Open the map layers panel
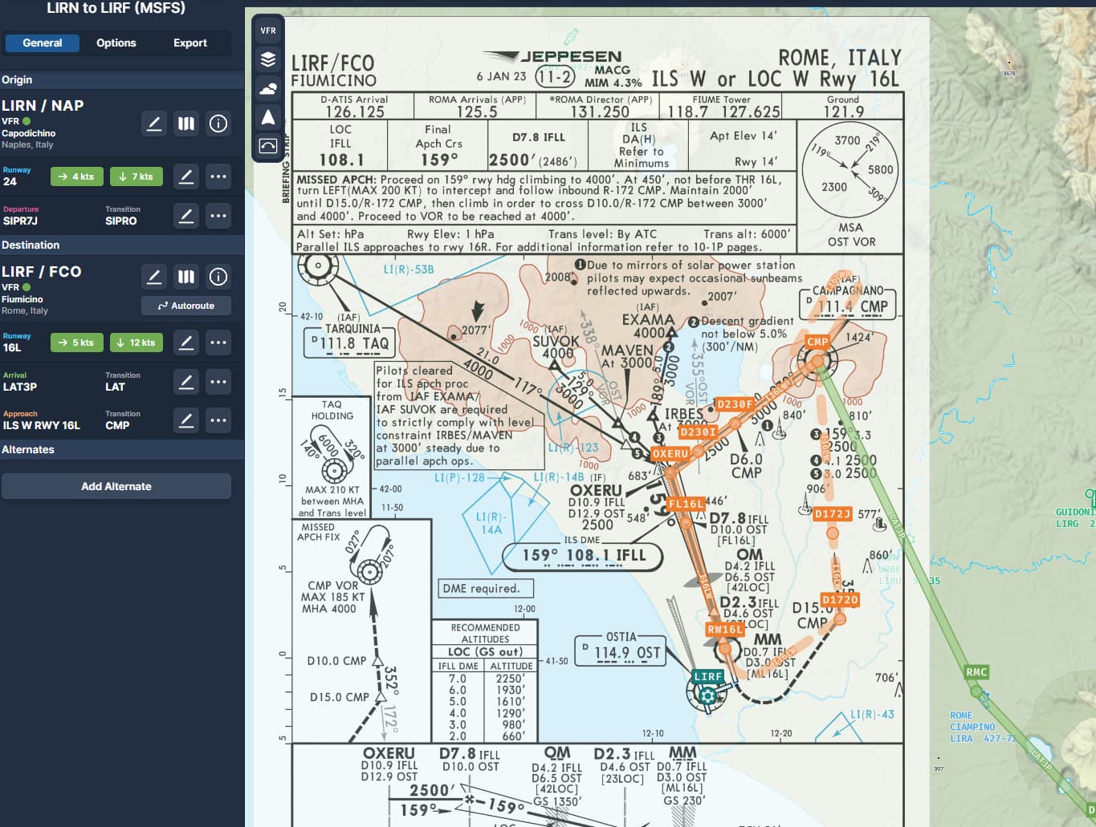This screenshot has height=827, width=1096. pos(268,59)
